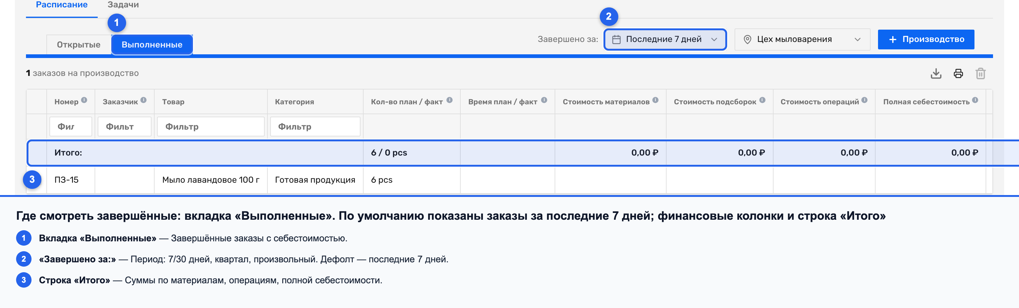Click info icon beside Кол-во план / факт
1019x308 pixels.
click(x=450, y=100)
